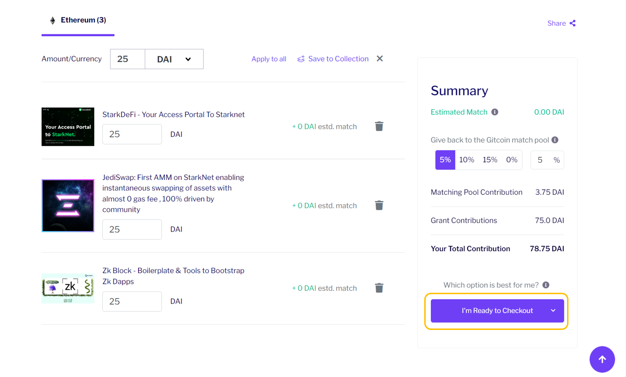Pick the 15% give back option
The height and width of the screenshot is (377, 626).
[x=490, y=160]
